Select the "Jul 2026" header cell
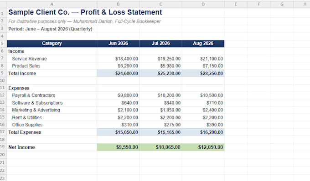 160,44
